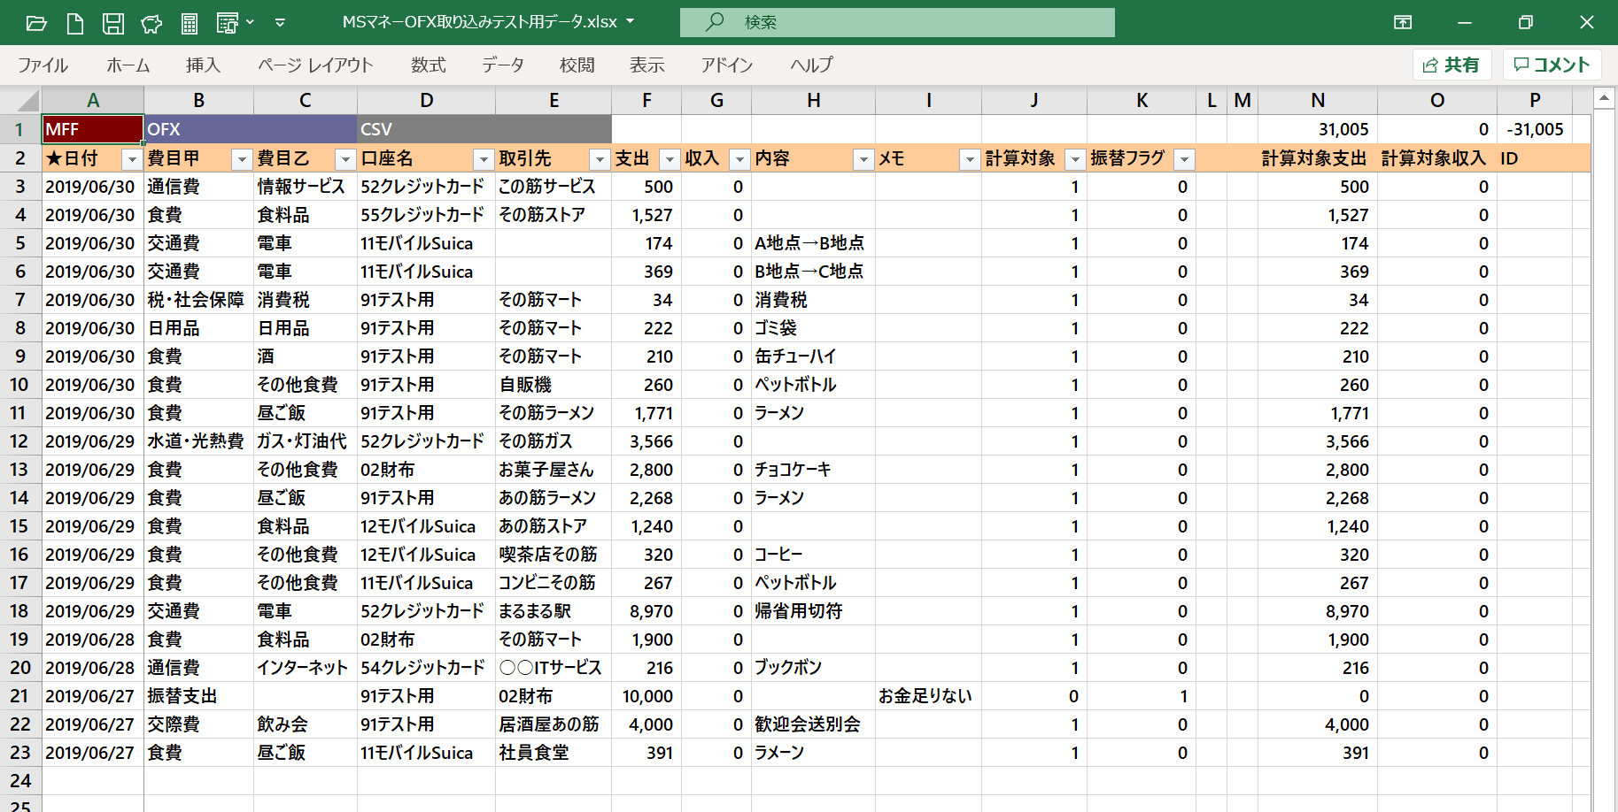Select column F header

coord(646,100)
